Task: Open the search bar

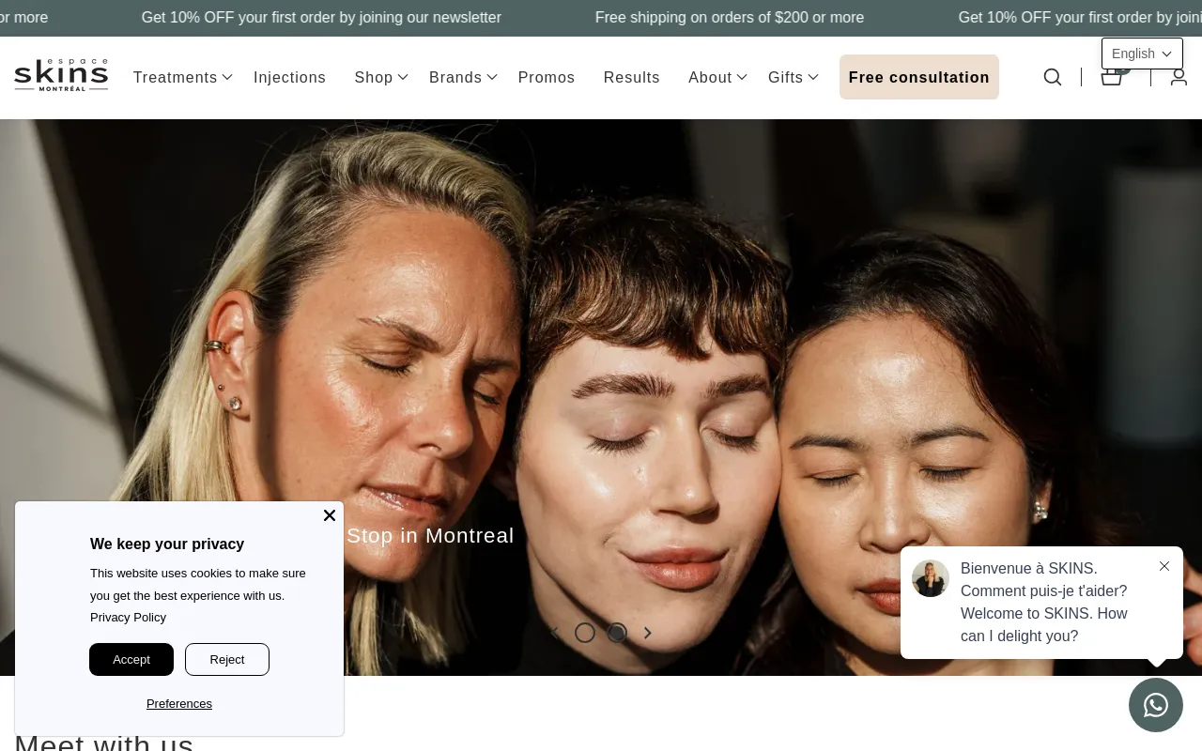Action: pyautogui.click(x=1052, y=77)
